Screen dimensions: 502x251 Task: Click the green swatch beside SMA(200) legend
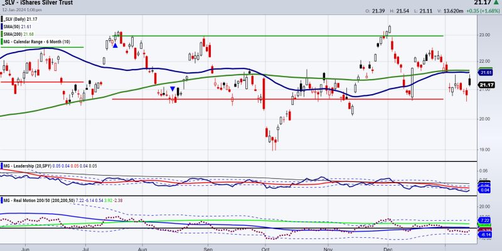tap(1, 34)
